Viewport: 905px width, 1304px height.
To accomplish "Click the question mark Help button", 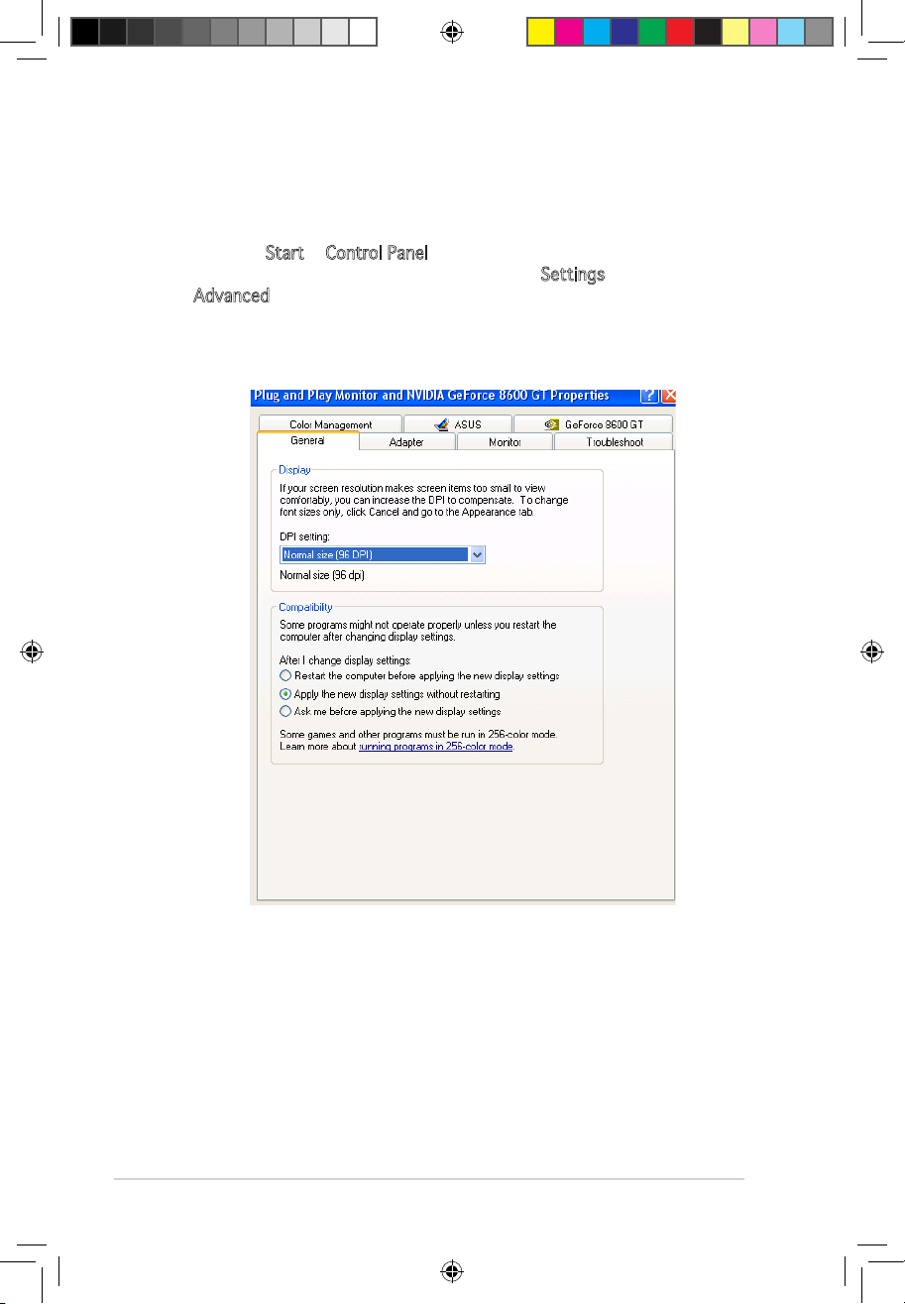I will click(649, 395).
